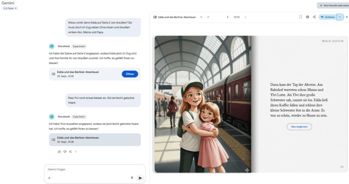Image resolution: width=349 pixels, height=184 pixels.
Task: Click the Neu beginnen button
Action: click(299, 127)
